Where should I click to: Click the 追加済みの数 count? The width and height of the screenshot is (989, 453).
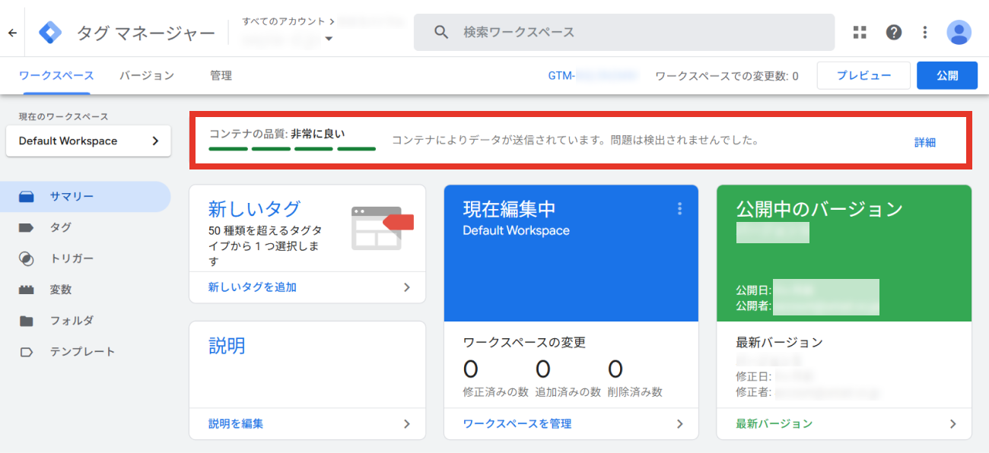click(x=542, y=369)
